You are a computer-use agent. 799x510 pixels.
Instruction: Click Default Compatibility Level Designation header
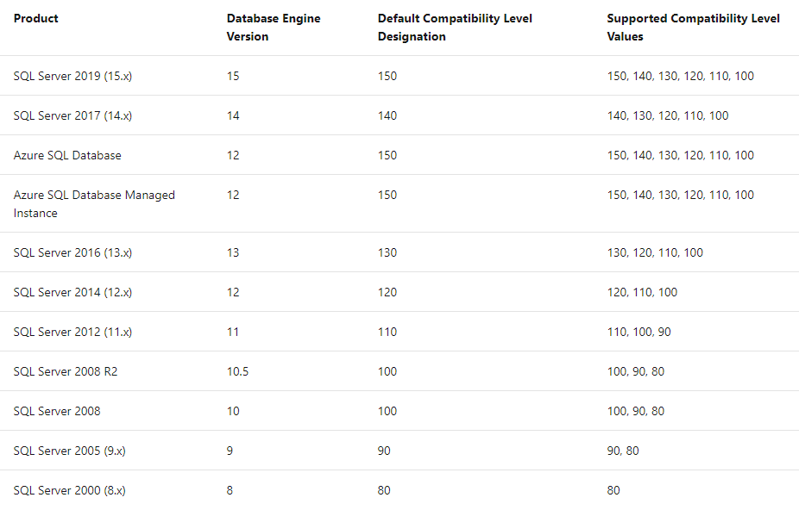(x=455, y=28)
